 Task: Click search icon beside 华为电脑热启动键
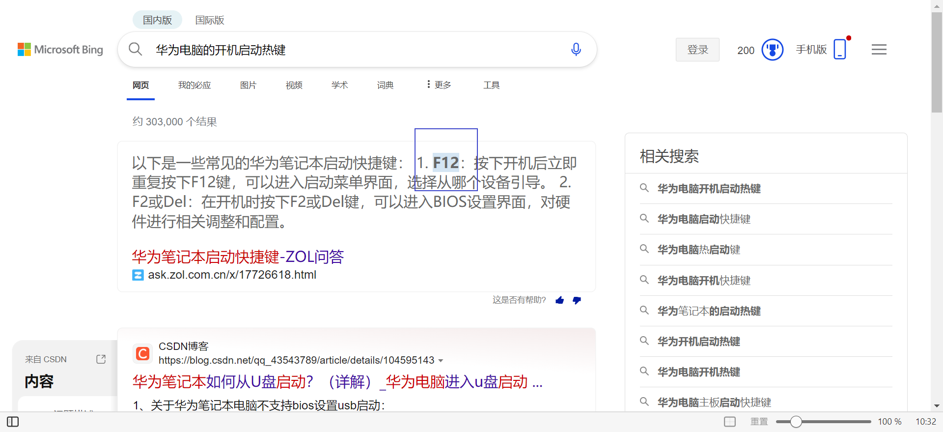coord(644,249)
